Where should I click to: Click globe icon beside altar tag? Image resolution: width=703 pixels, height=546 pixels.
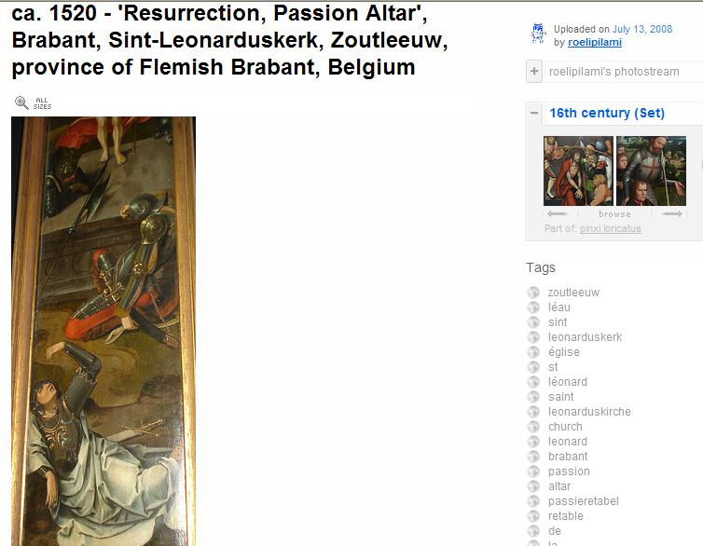pos(533,486)
